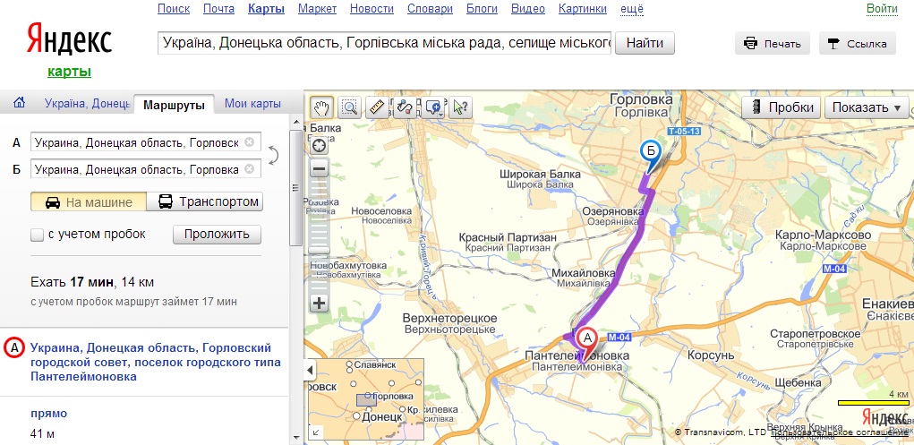This screenshot has height=445, width=914.
Task: Select the zoom-to-area magnifier tool
Action: click(349, 107)
